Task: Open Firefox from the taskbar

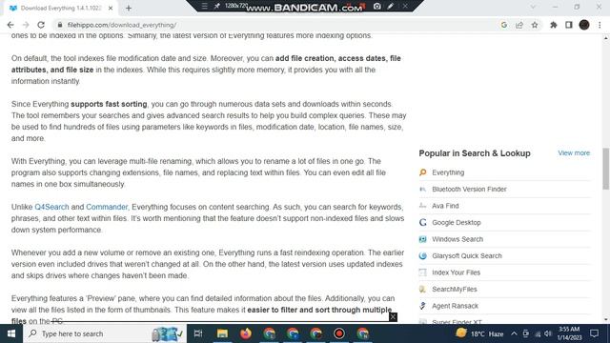Action: [246, 333]
